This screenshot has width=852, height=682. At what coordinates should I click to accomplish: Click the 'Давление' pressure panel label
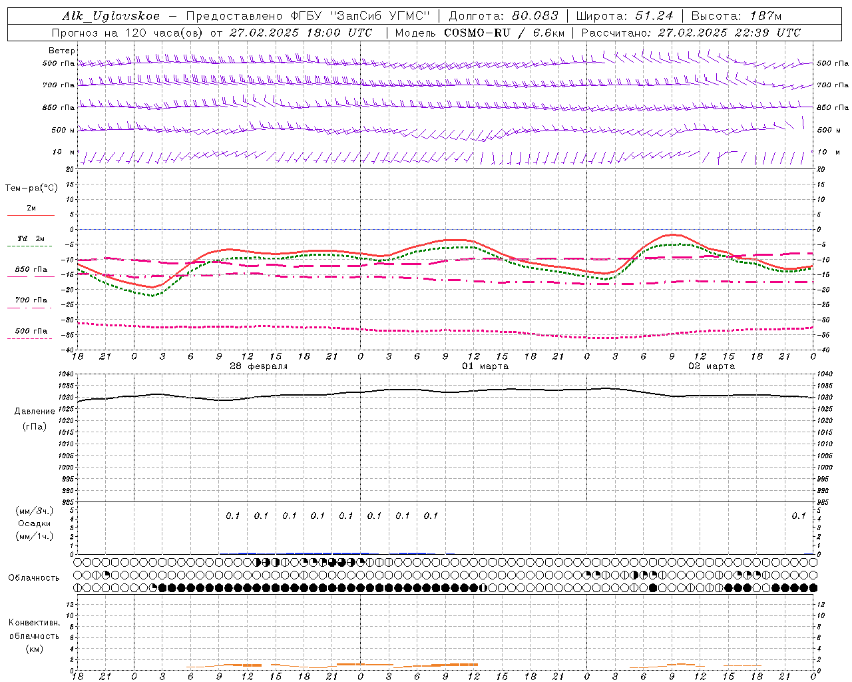[35, 411]
